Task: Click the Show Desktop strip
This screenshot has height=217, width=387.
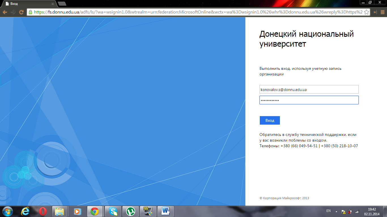Action: (385, 211)
